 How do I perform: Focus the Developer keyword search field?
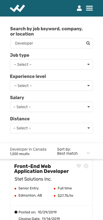(52, 43)
